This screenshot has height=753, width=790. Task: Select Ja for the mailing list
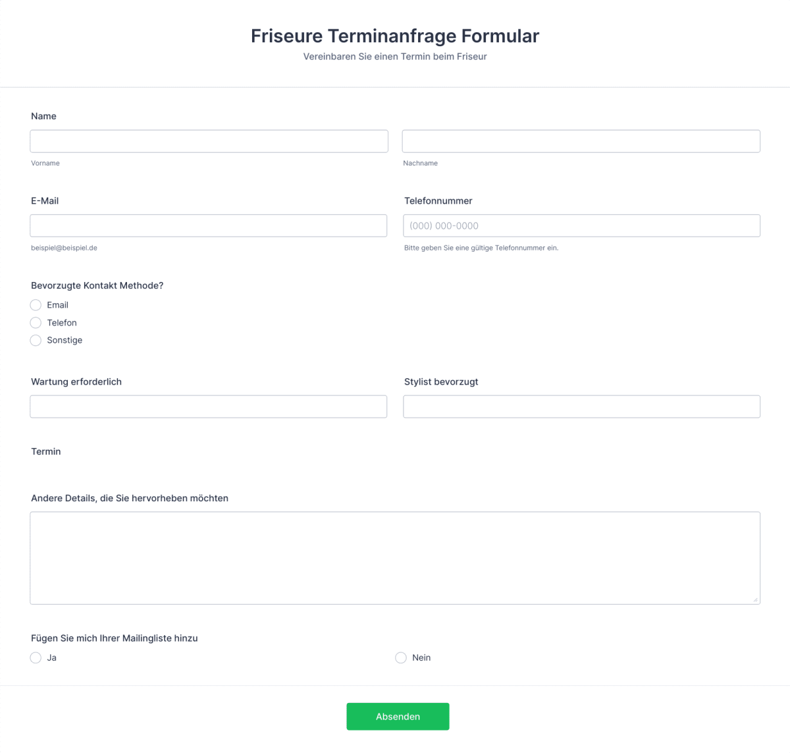click(36, 657)
